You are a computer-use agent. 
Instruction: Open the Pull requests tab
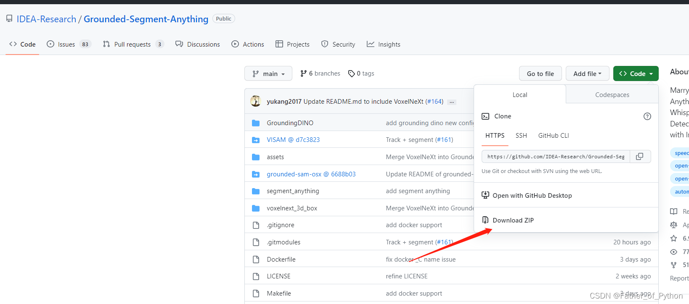pyautogui.click(x=133, y=44)
